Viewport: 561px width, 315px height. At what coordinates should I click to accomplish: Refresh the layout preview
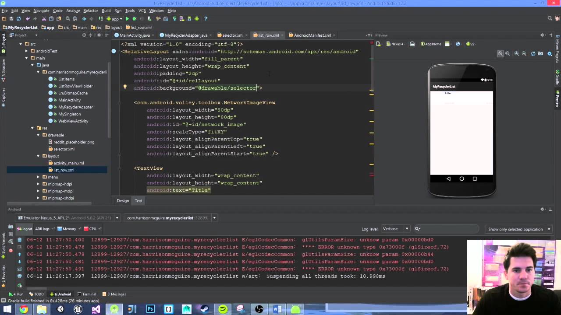[533, 53]
